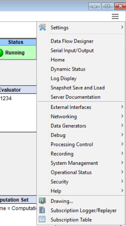The width and height of the screenshot is (126, 226).
Task: Maximize the application window
Action: pos(107,6)
